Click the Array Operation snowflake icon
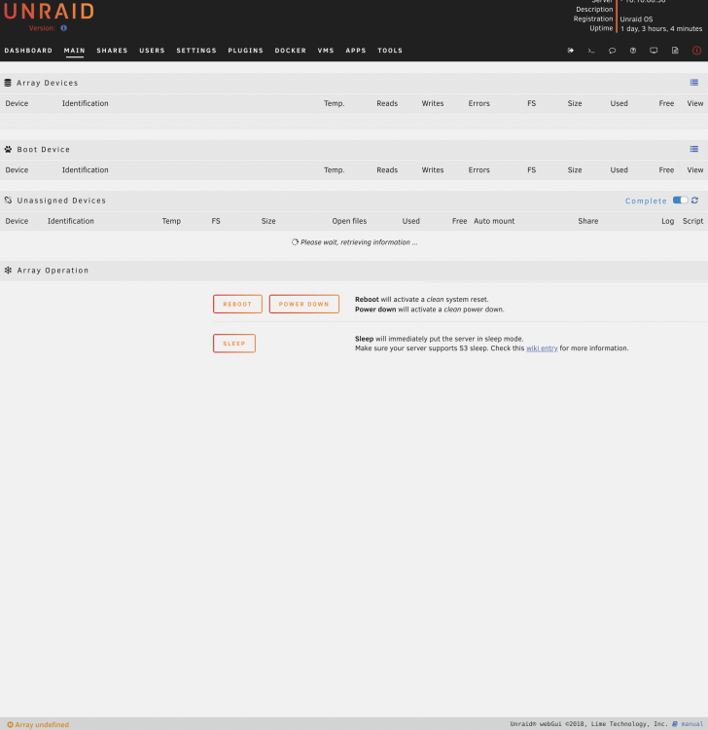Viewport: 708px width, 730px height. pos(8,270)
